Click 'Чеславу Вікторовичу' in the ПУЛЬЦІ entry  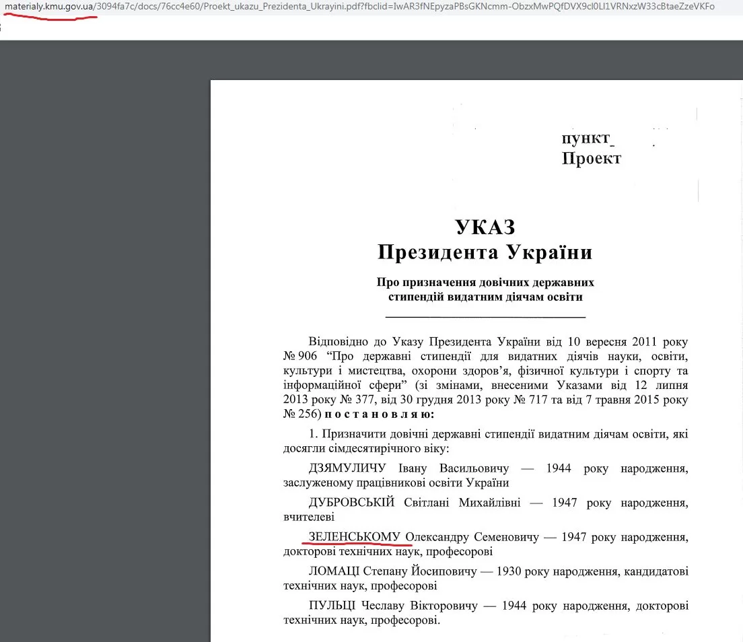click(419, 606)
